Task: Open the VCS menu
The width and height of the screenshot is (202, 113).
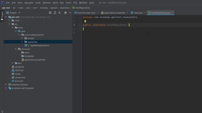Action: tap(75, 3)
